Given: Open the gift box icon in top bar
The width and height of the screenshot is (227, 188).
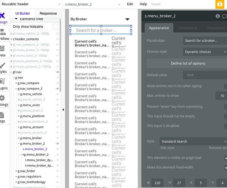Looking at the screenshot, I should [219, 4].
